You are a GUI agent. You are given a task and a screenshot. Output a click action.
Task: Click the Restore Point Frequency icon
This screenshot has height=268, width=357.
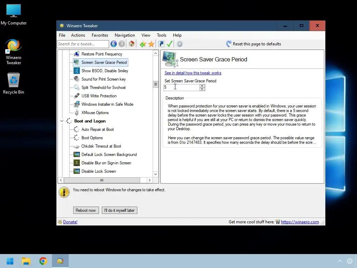click(x=77, y=54)
